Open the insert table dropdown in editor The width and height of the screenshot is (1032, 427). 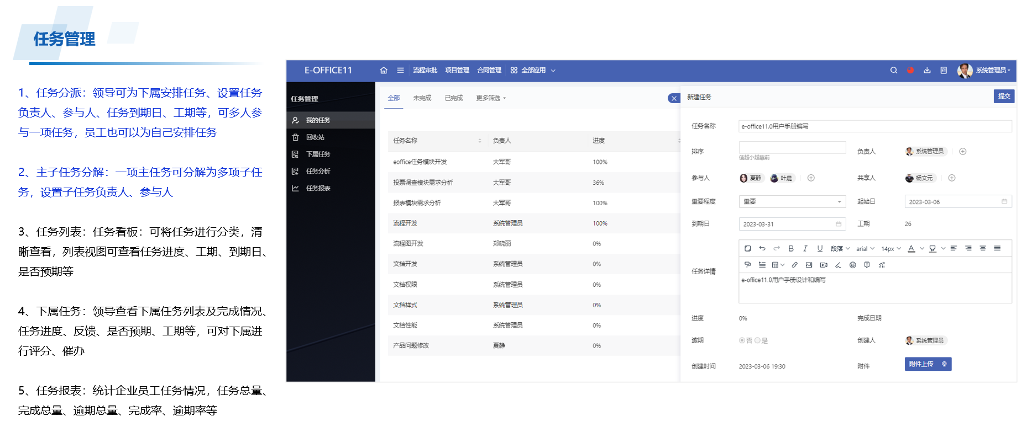click(778, 265)
